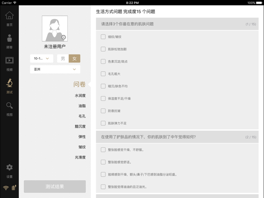Image resolution: width=264 pixels, height=198 pixels.
Task: Switch to the 毛孔 section
Action: point(82,116)
